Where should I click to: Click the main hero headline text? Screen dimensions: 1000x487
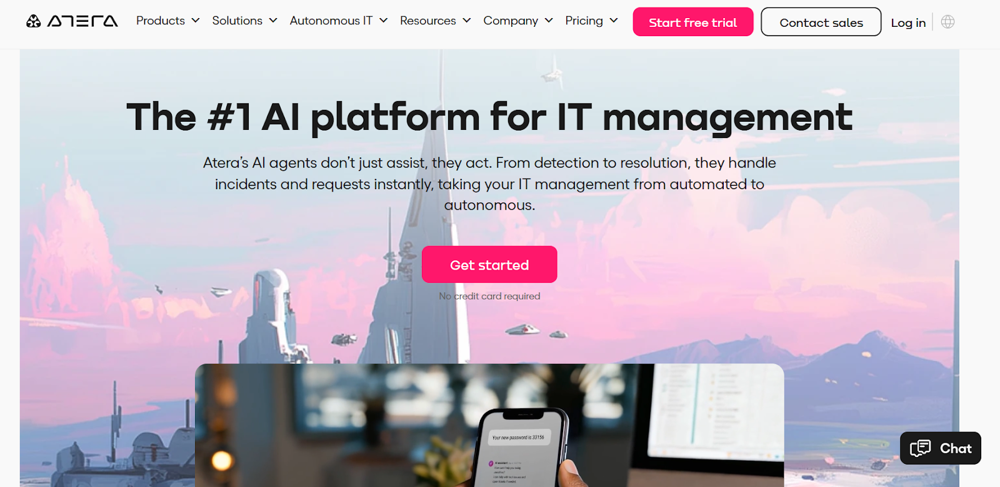[x=489, y=117]
